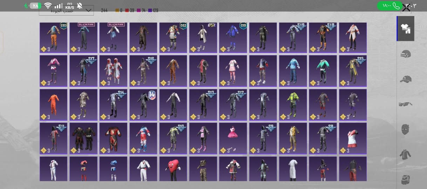Select the S12 season outfit
Screen dimensions: 427x189
pos(233,105)
